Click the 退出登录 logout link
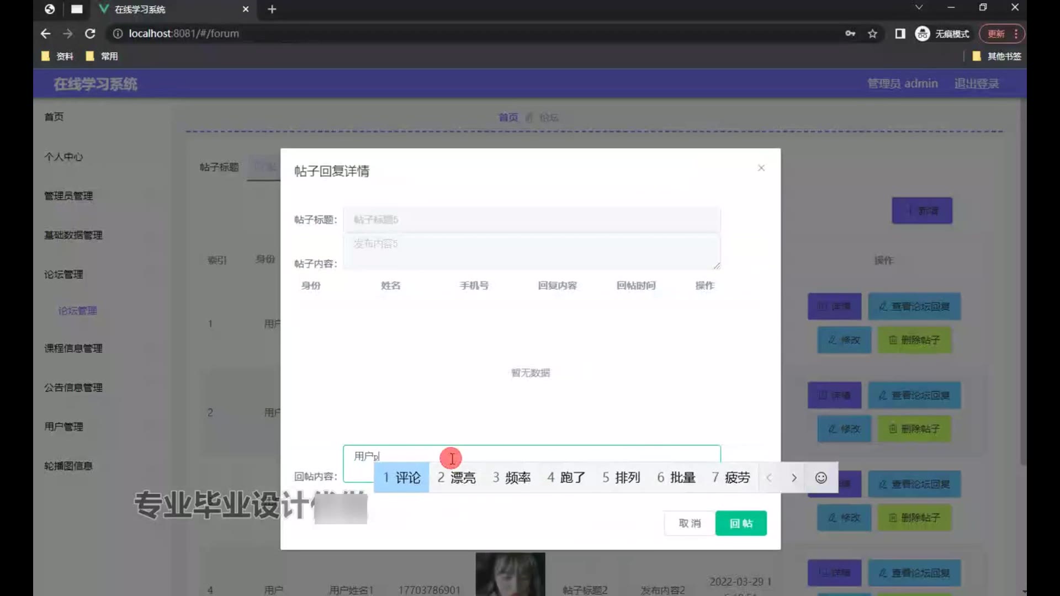 (x=976, y=84)
